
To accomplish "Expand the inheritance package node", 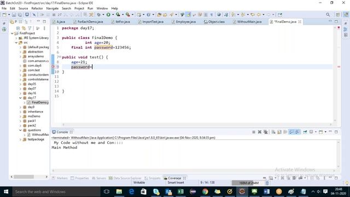I will click(x=20, y=112).
